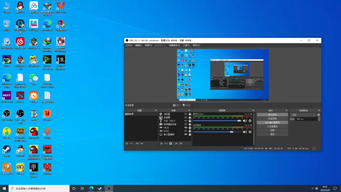341x192 pixels.
Task: Click second mixer channel volume slider
Action: [x=217, y=132]
